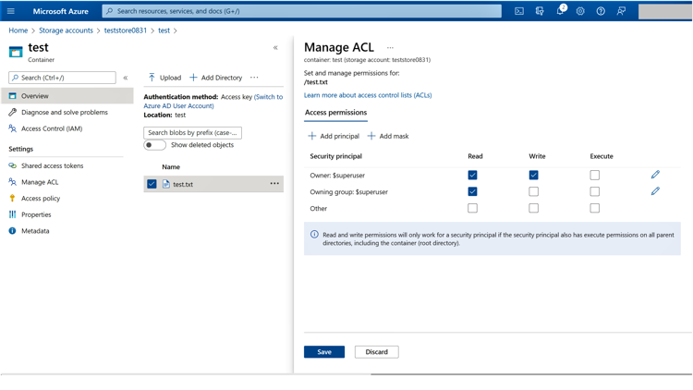This screenshot has width=693, height=390.
Task: Edit Owner $superuser with pencil icon
Action: [x=655, y=175]
